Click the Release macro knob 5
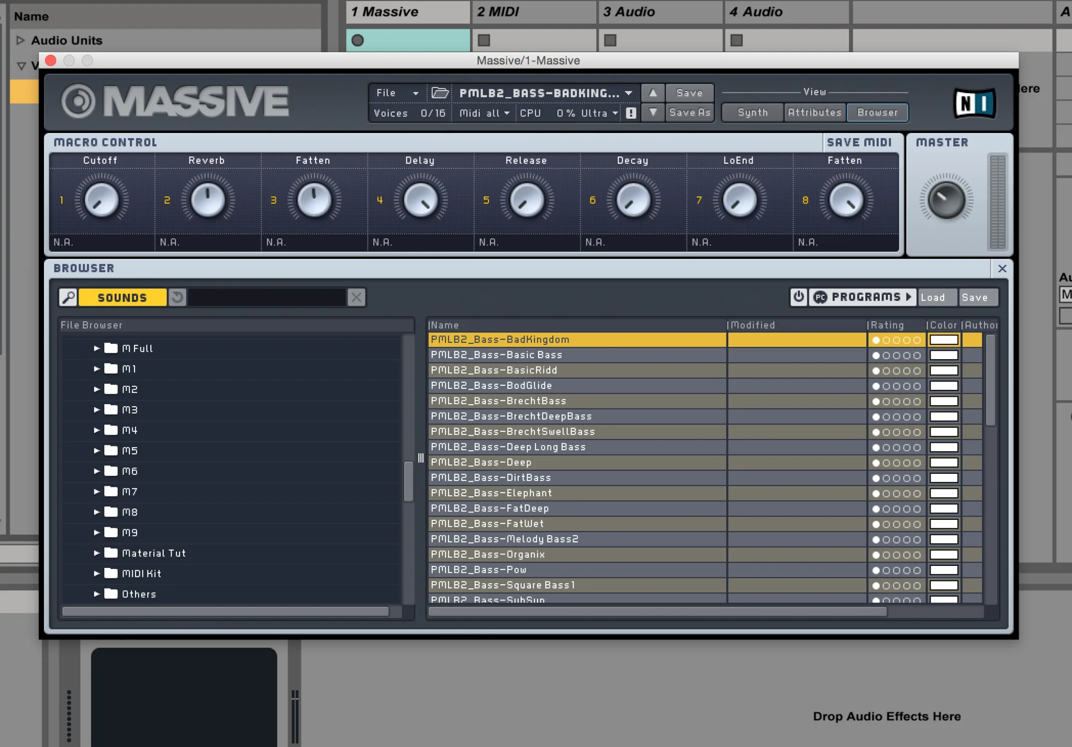The width and height of the screenshot is (1072, 747). pos(527,200)
